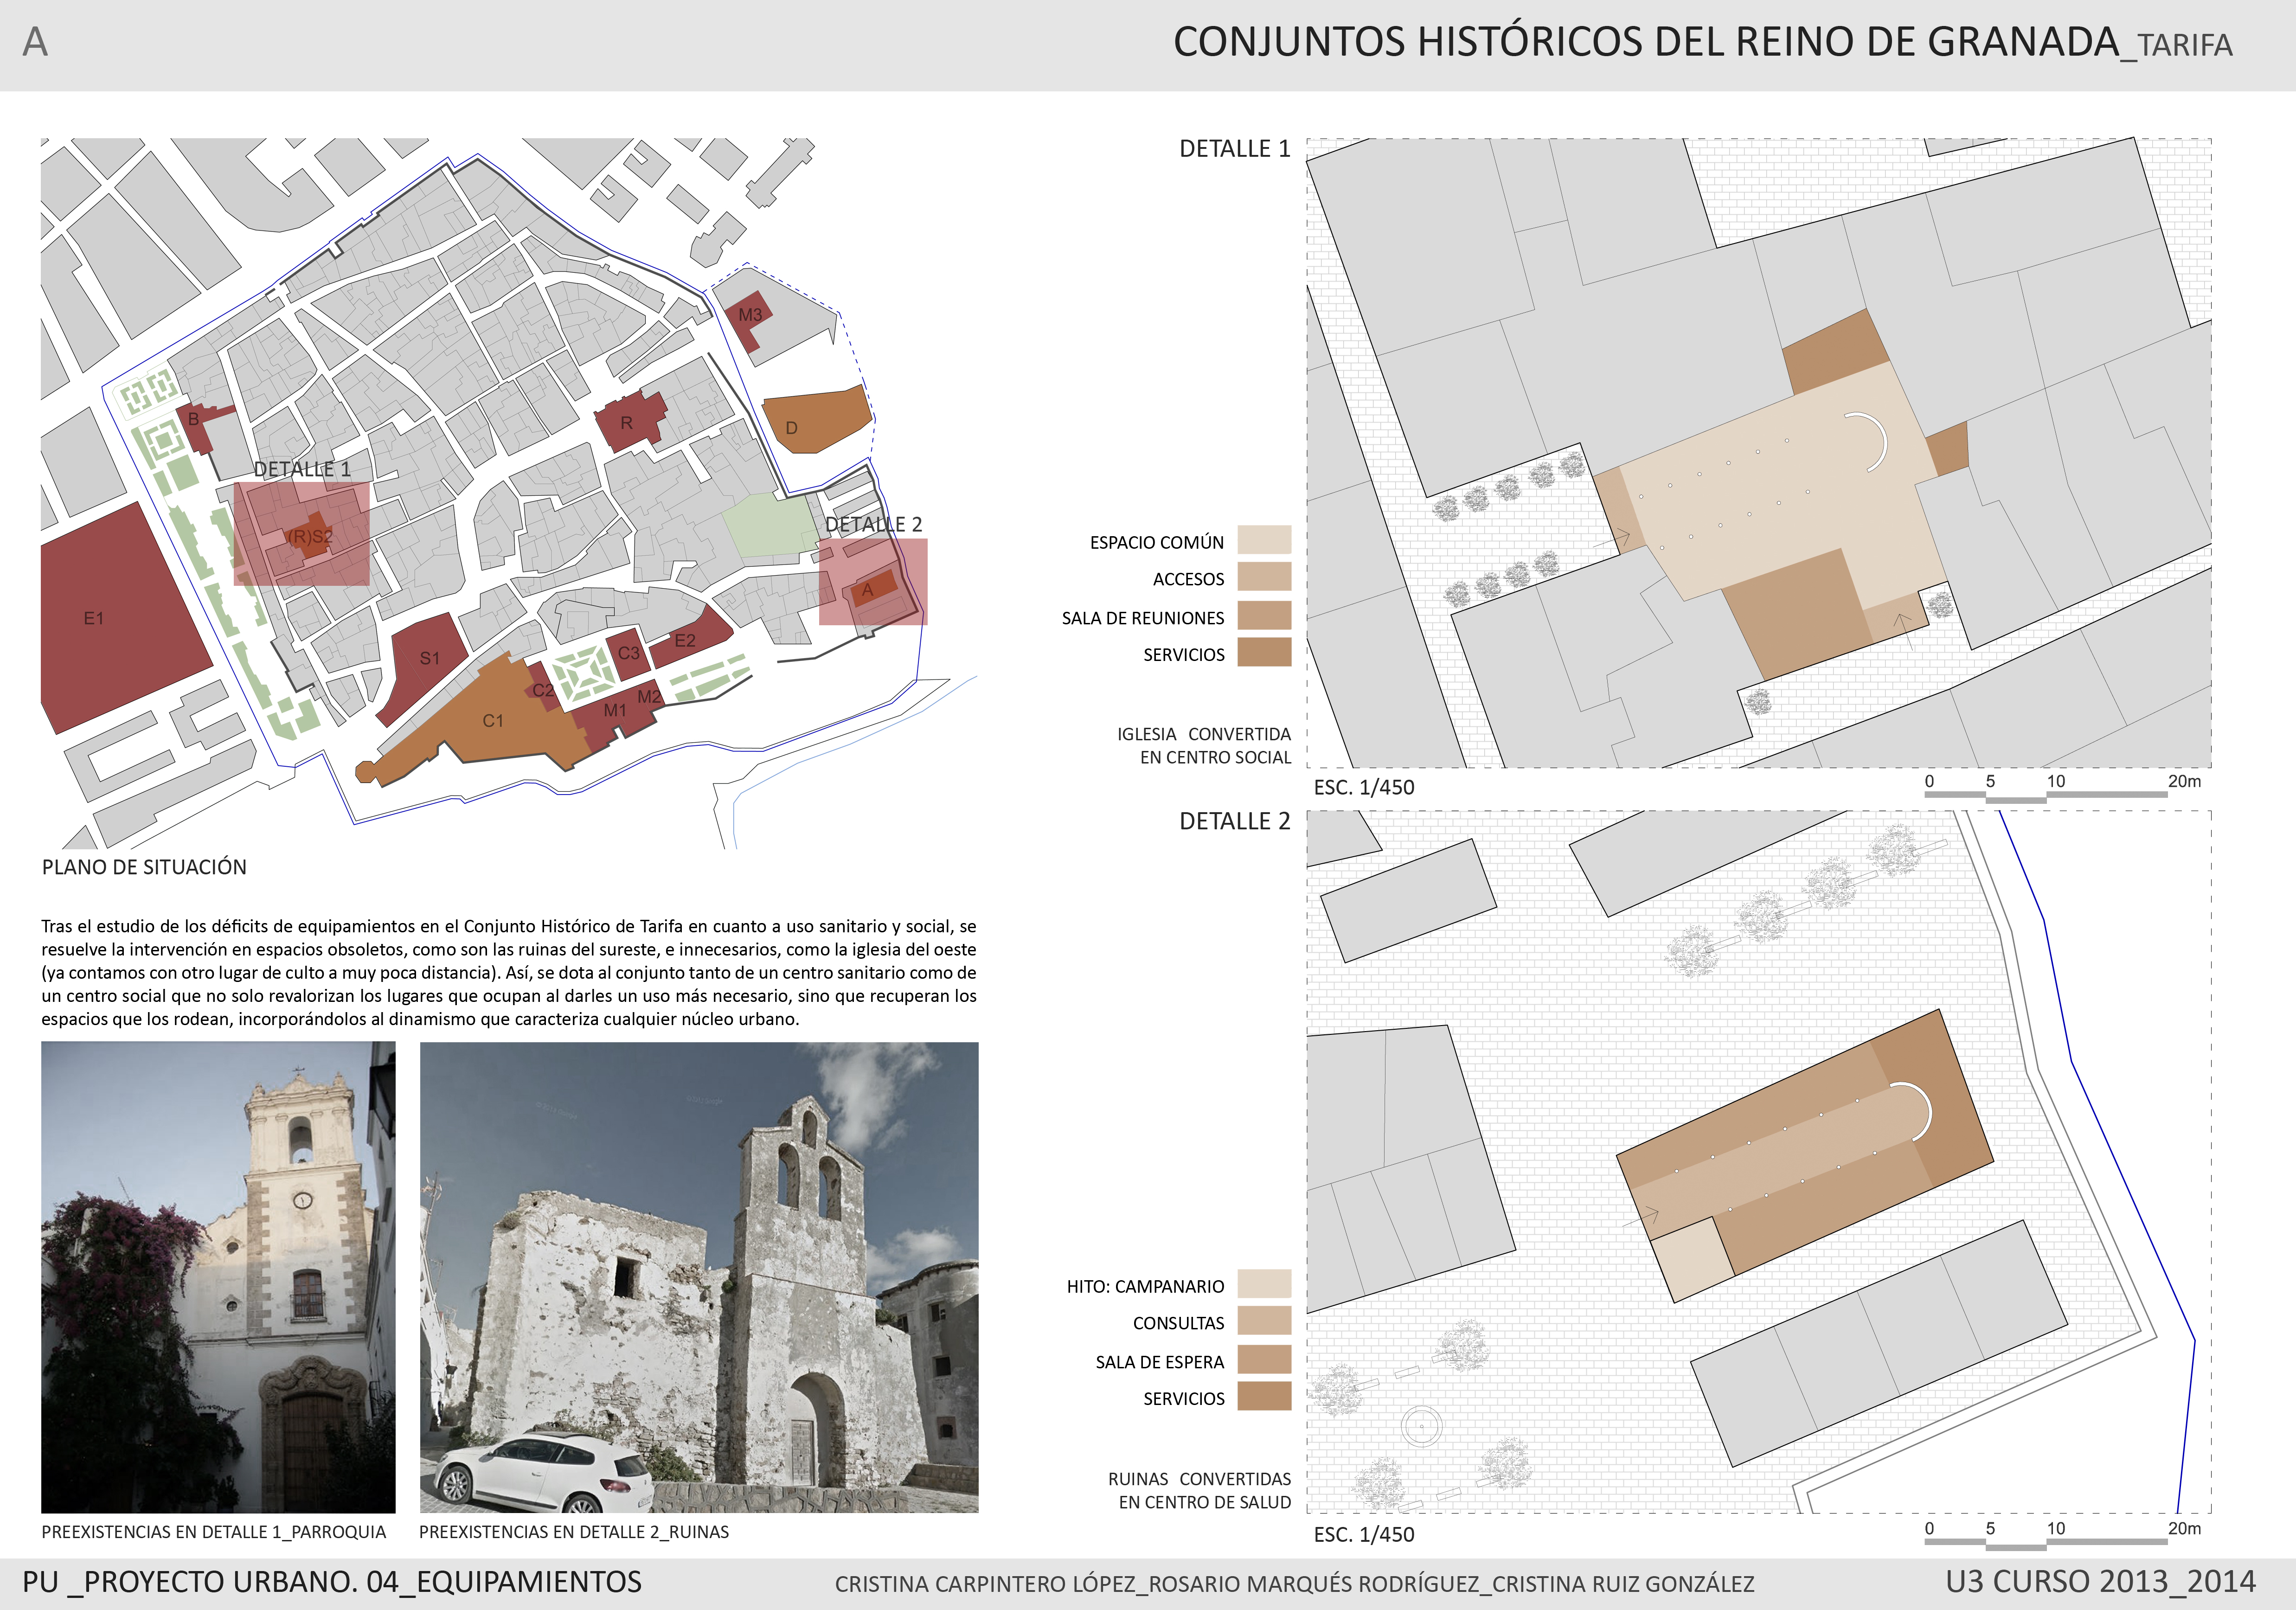
Task: Click U3 CURSO 2013_2014 footer text
Action: 2101,1582
